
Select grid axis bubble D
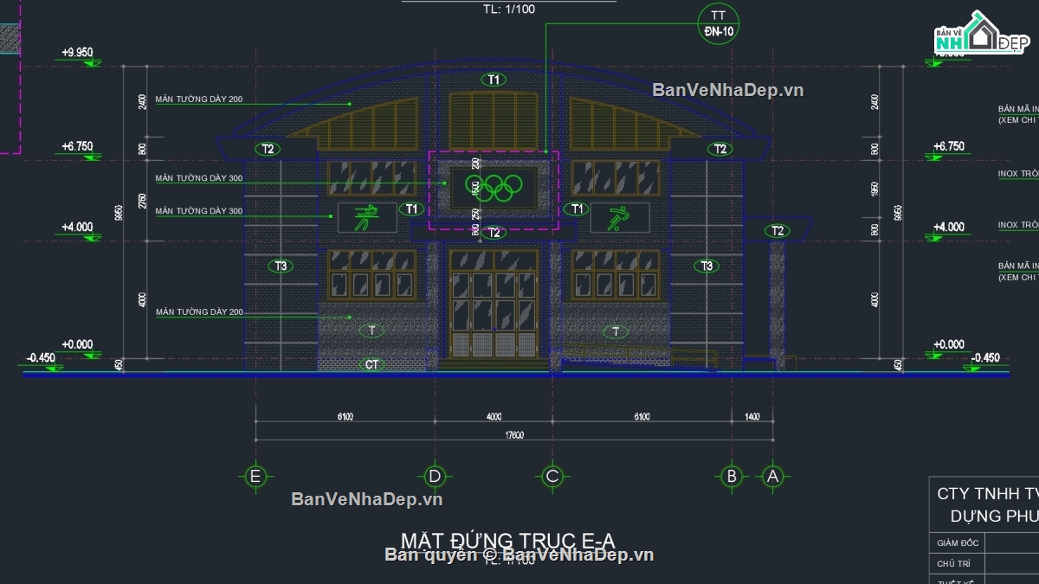[x=435, y=476]
